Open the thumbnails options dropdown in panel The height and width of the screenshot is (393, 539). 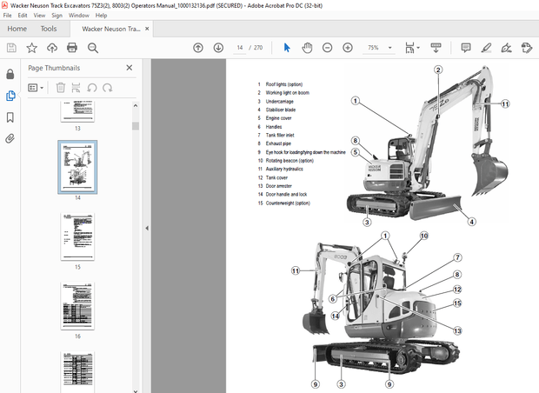point(36,87)
